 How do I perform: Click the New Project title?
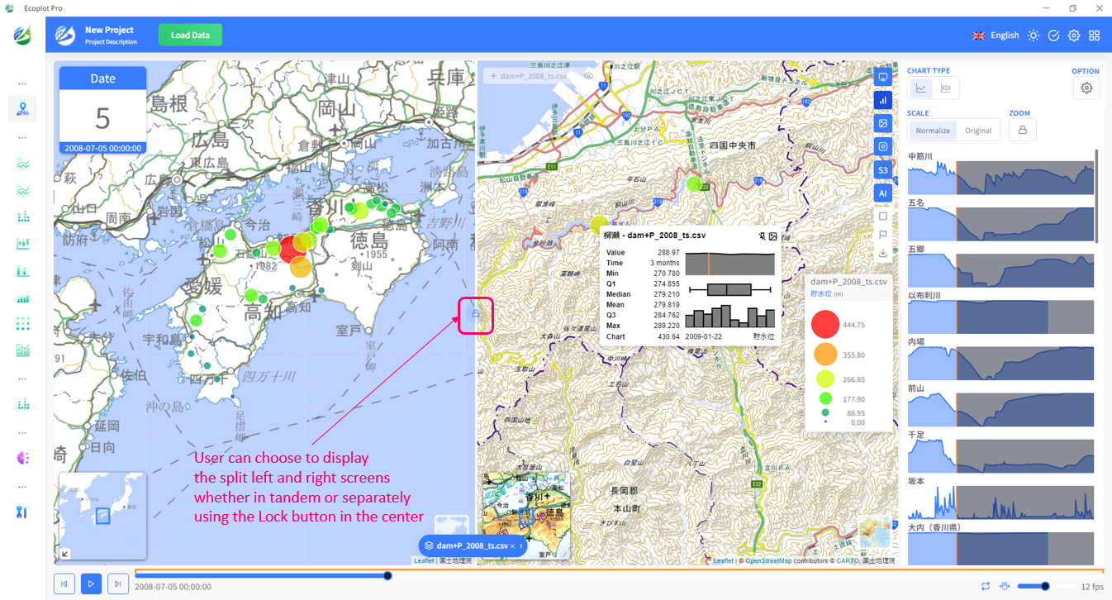point(110,30)
